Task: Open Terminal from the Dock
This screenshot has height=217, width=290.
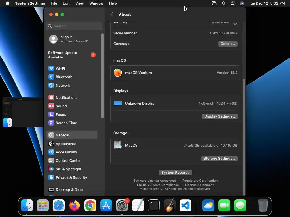Action: point(154,205)
